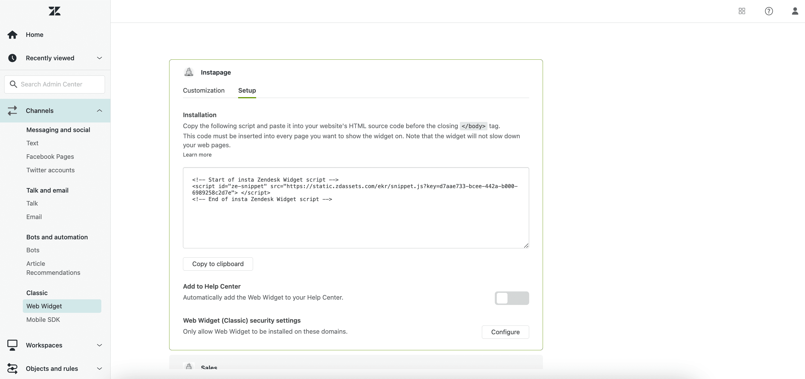Click the Learn more link
The image size is (805, 379).
tap(197, 154)
